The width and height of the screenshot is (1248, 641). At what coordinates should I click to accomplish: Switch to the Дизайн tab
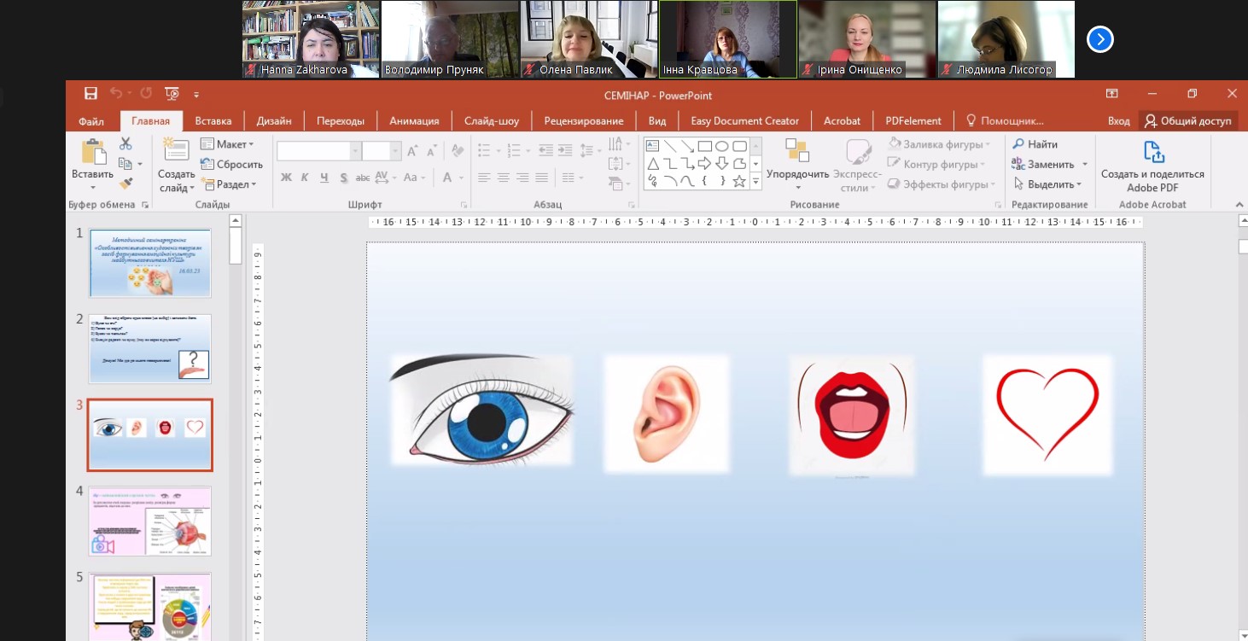pyautogui.click(x=274, y=120)
